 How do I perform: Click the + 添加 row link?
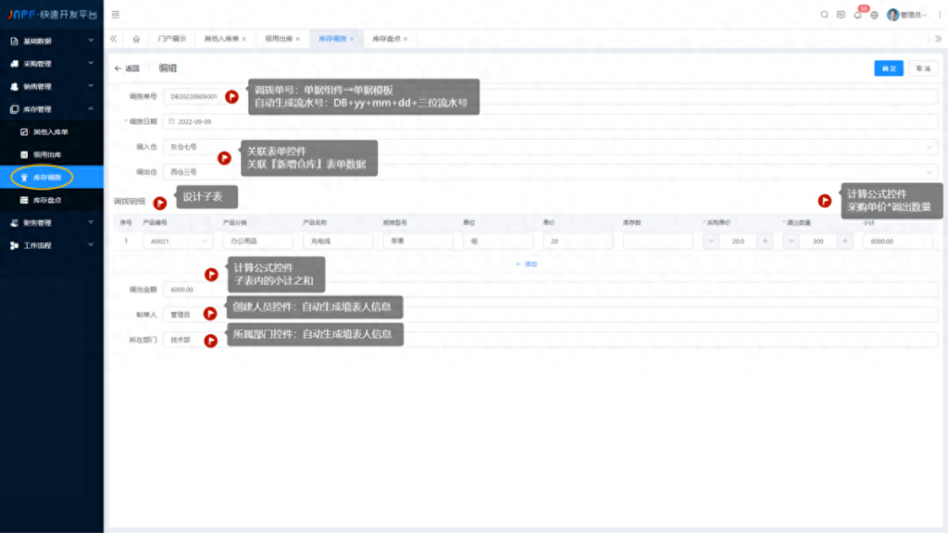coord(527,264)
